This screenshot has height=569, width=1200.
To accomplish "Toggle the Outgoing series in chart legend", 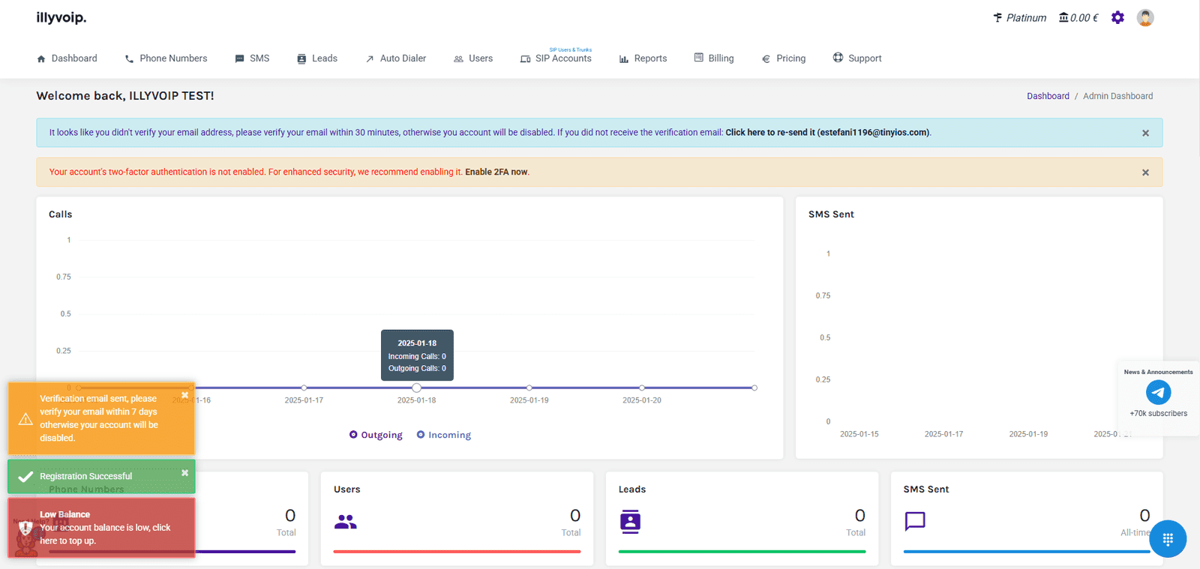I will click(376, 435).
